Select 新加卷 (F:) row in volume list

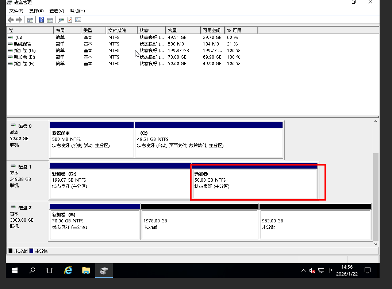click(x=24, y=64)
